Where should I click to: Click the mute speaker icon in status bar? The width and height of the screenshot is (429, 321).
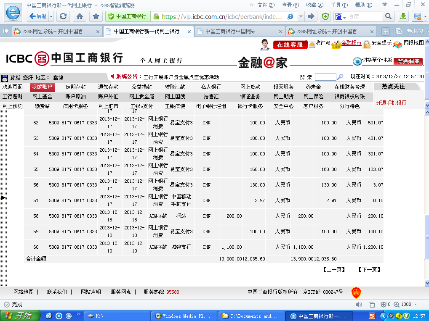(x=359, y=304)
